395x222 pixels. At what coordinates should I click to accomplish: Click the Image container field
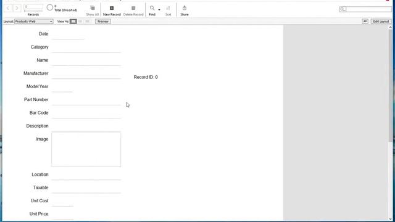pyautogui.click(x=86, y=150)
